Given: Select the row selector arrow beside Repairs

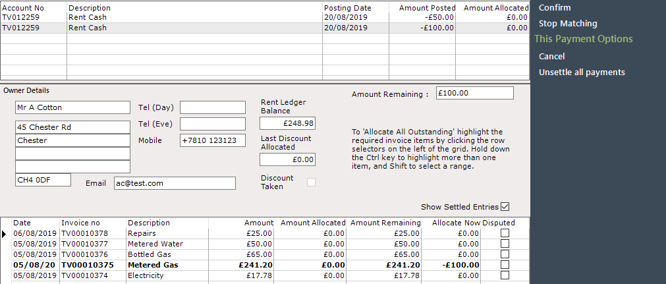Looking at the screenshot, I should point(5,233).
